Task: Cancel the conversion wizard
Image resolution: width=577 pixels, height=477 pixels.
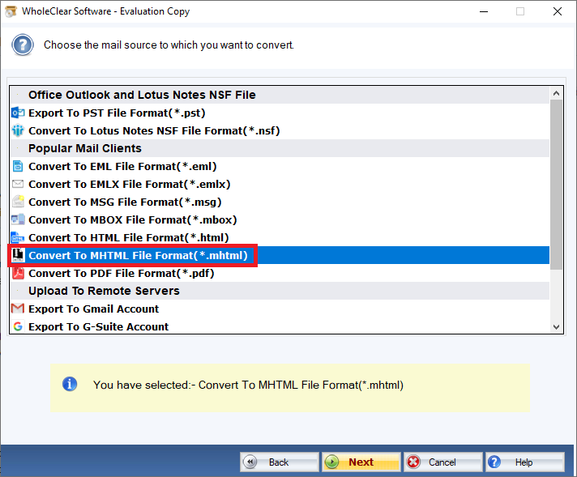Action: tap(442, 462)
